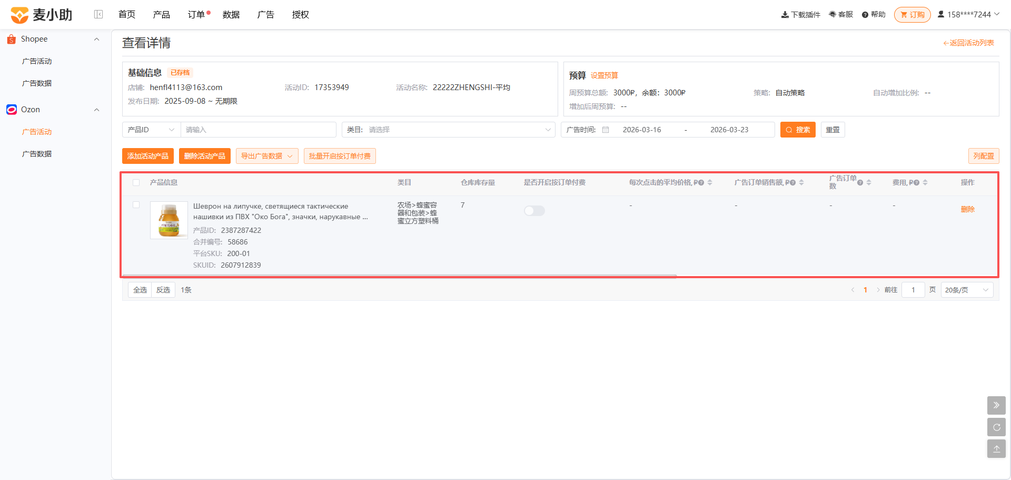Click the double-chevron expand floating button
Viewport: 1011px width, 480px height.
996,405
